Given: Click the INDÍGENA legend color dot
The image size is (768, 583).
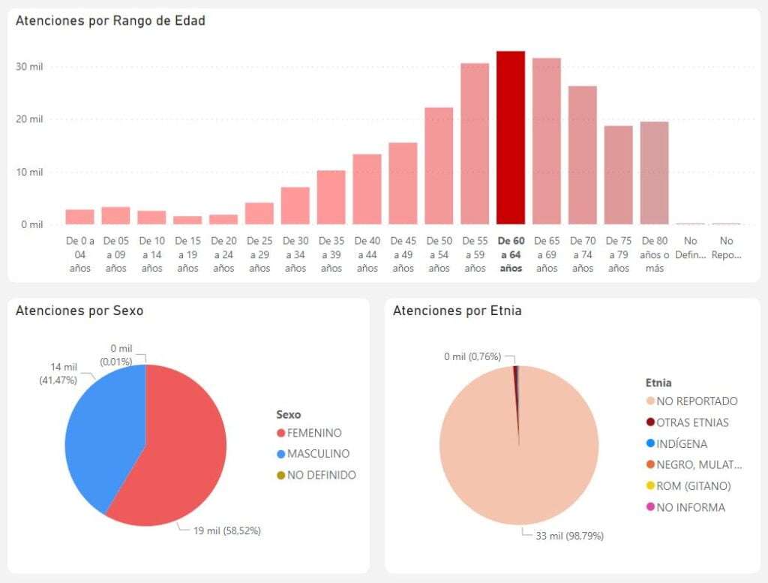Looking at the screenshot, I should [x=650, y=444].
